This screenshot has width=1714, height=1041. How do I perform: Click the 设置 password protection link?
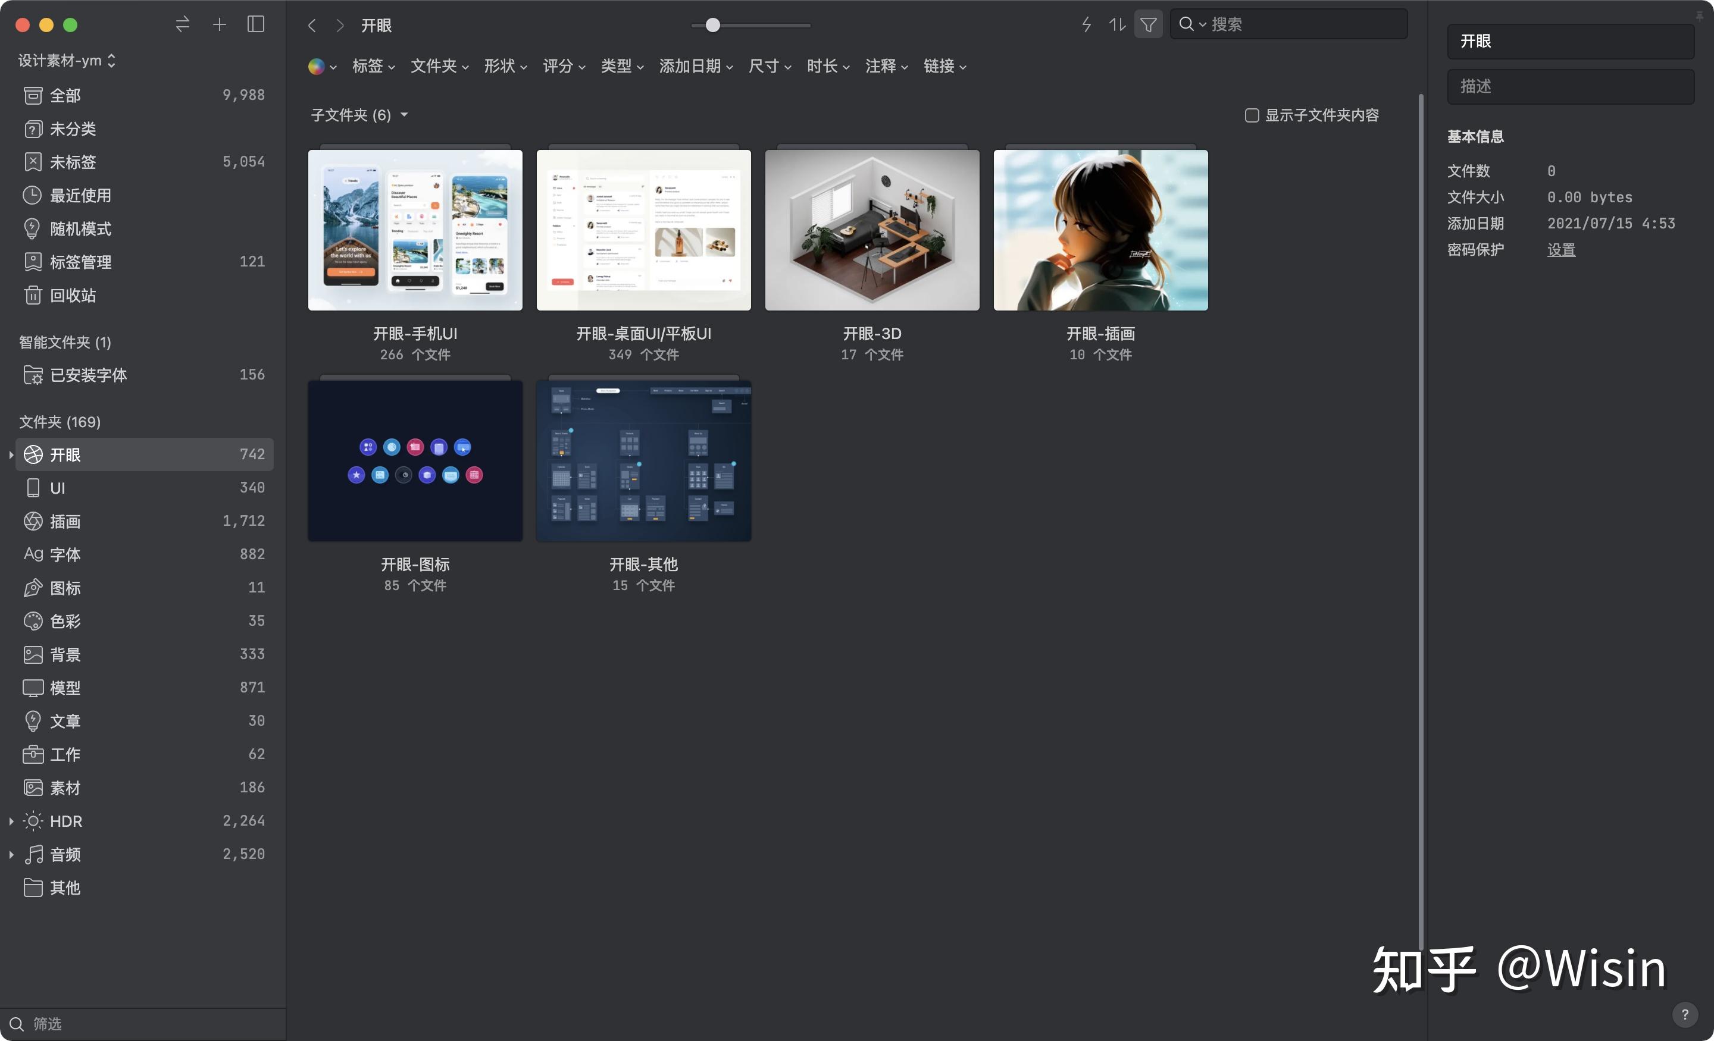click(1561, 250)
